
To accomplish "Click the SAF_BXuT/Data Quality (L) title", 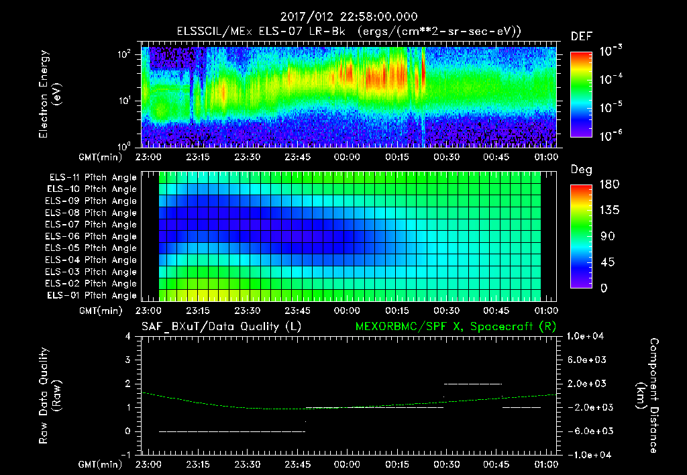I will click(x=221, y=327).
